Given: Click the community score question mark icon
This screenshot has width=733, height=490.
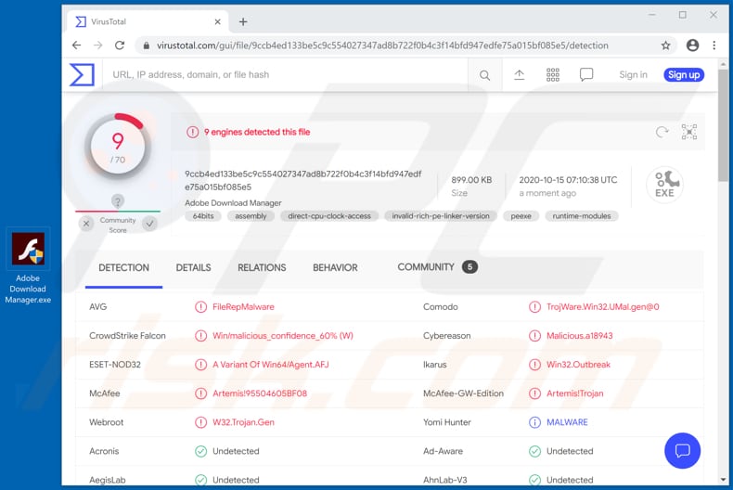Looking at the screenshot, I should [117, 201].
